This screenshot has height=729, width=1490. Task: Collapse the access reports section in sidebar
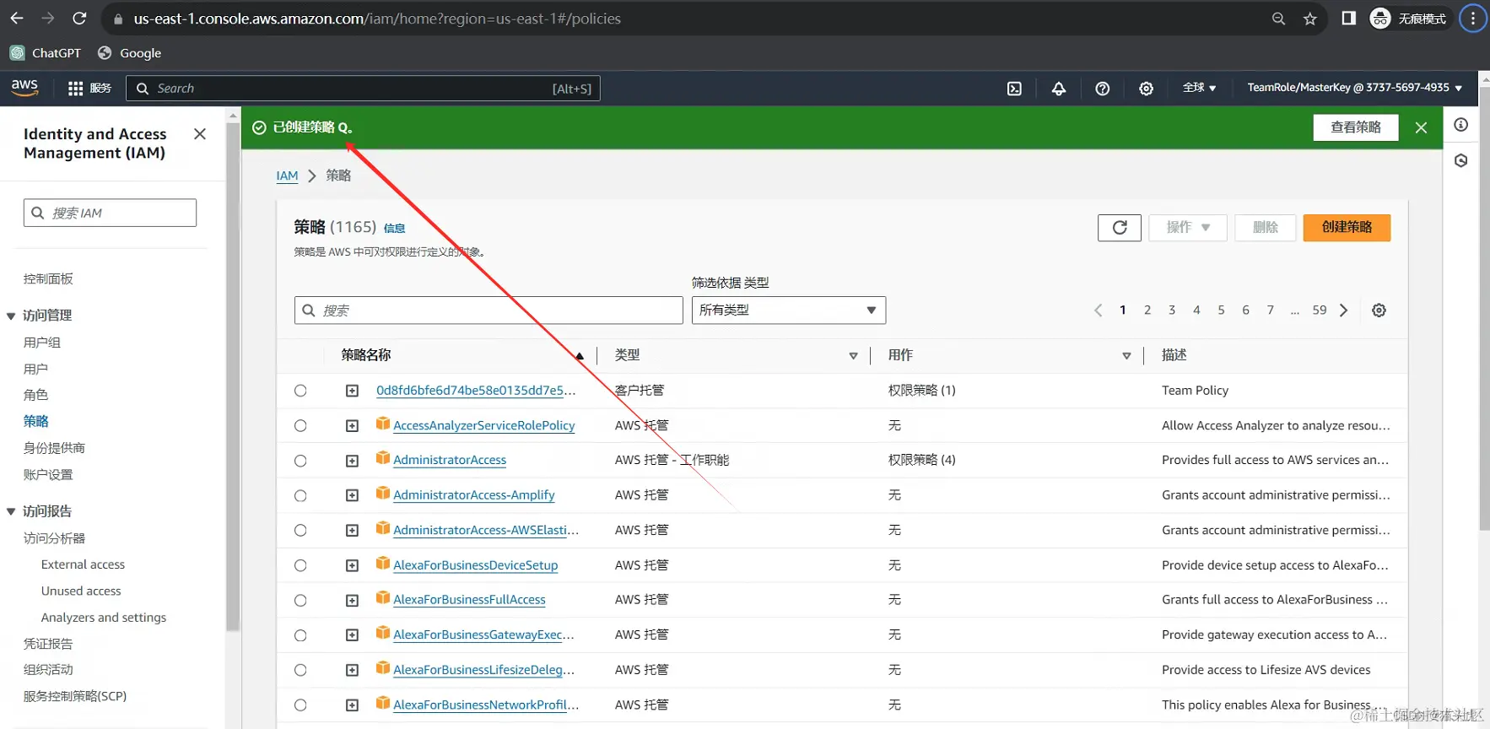(11, 512)
